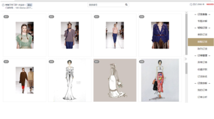Image resolution: width=214 pixels, height=119 pixels.
Task: Collapse the 轻松订货 section header
Action: coord(202,28)
